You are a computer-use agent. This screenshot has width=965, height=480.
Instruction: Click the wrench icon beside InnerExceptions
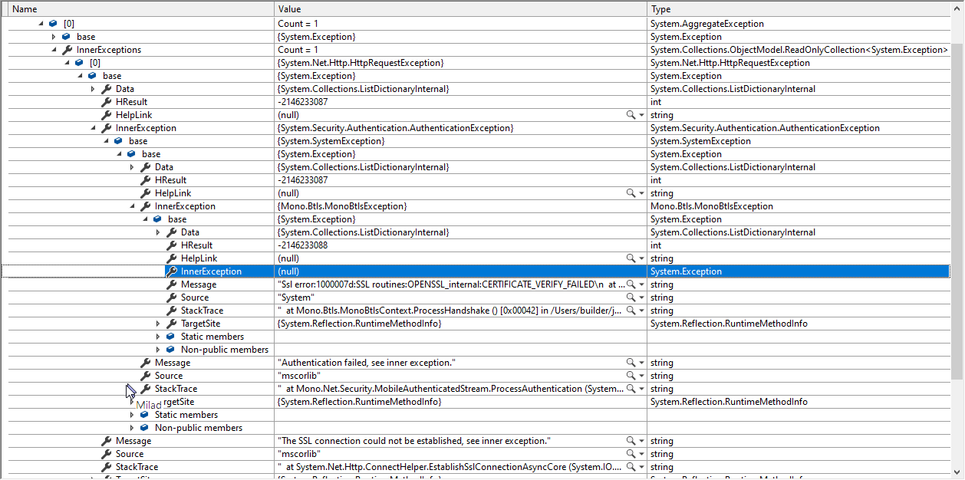pyautogui.click(x=67, y=50)
